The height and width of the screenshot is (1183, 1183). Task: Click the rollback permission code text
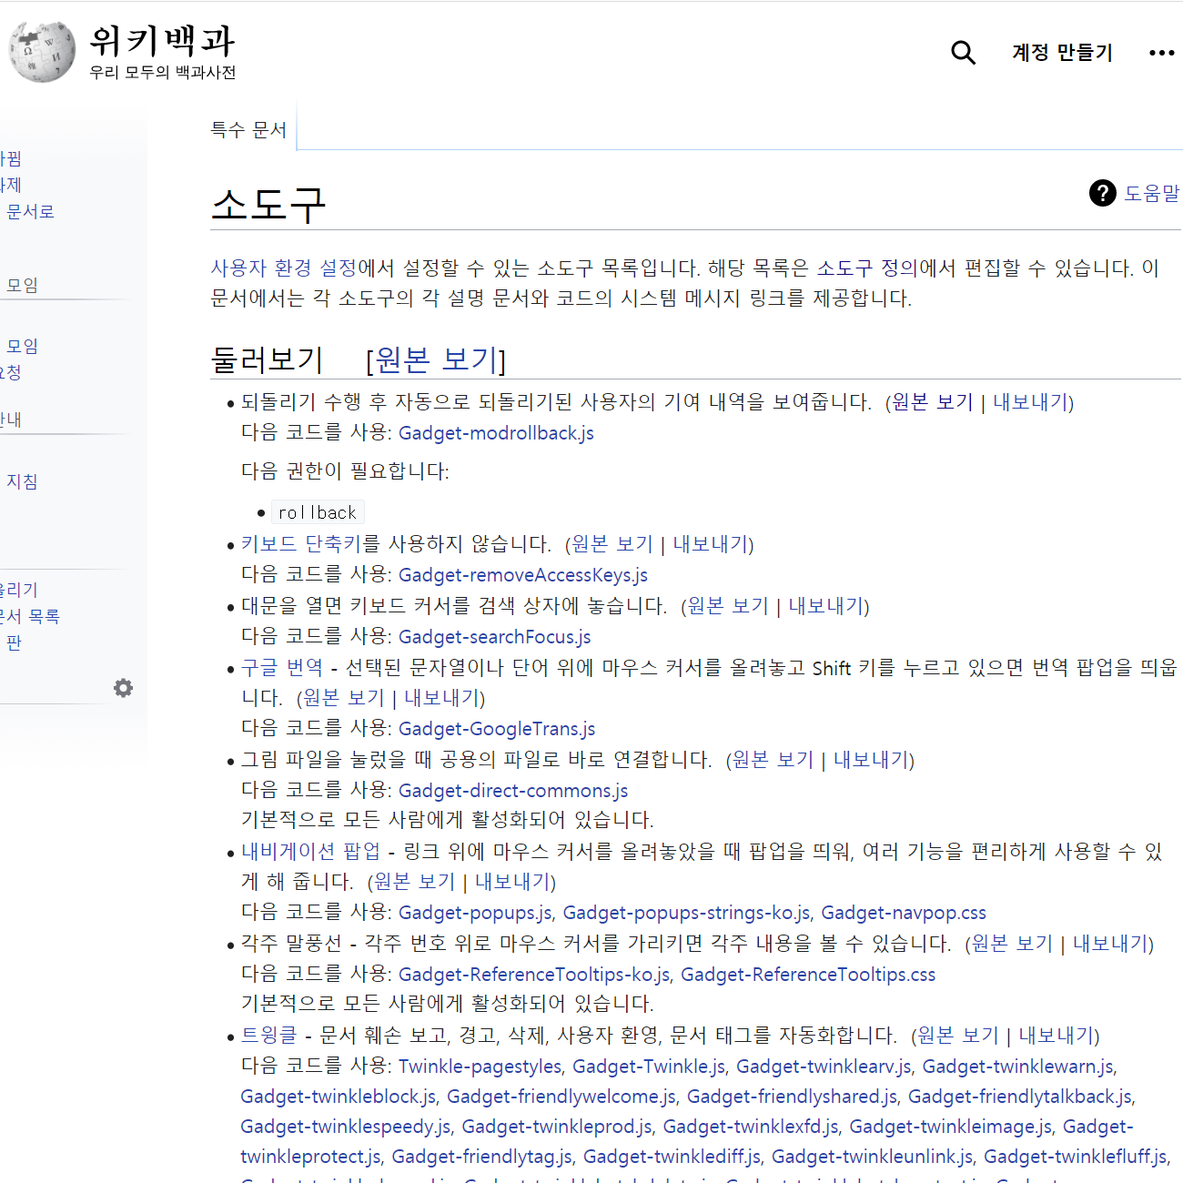[x=318, y=512]
